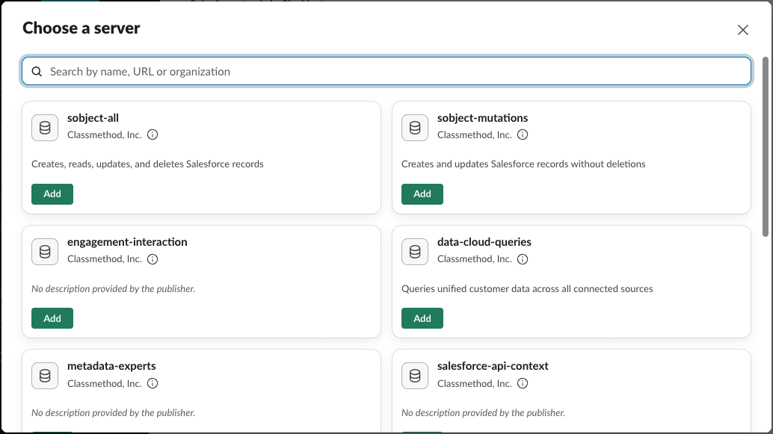Click Classmethod, Inc. under sobject-all

pyautogui.click(x=105, y=135)
